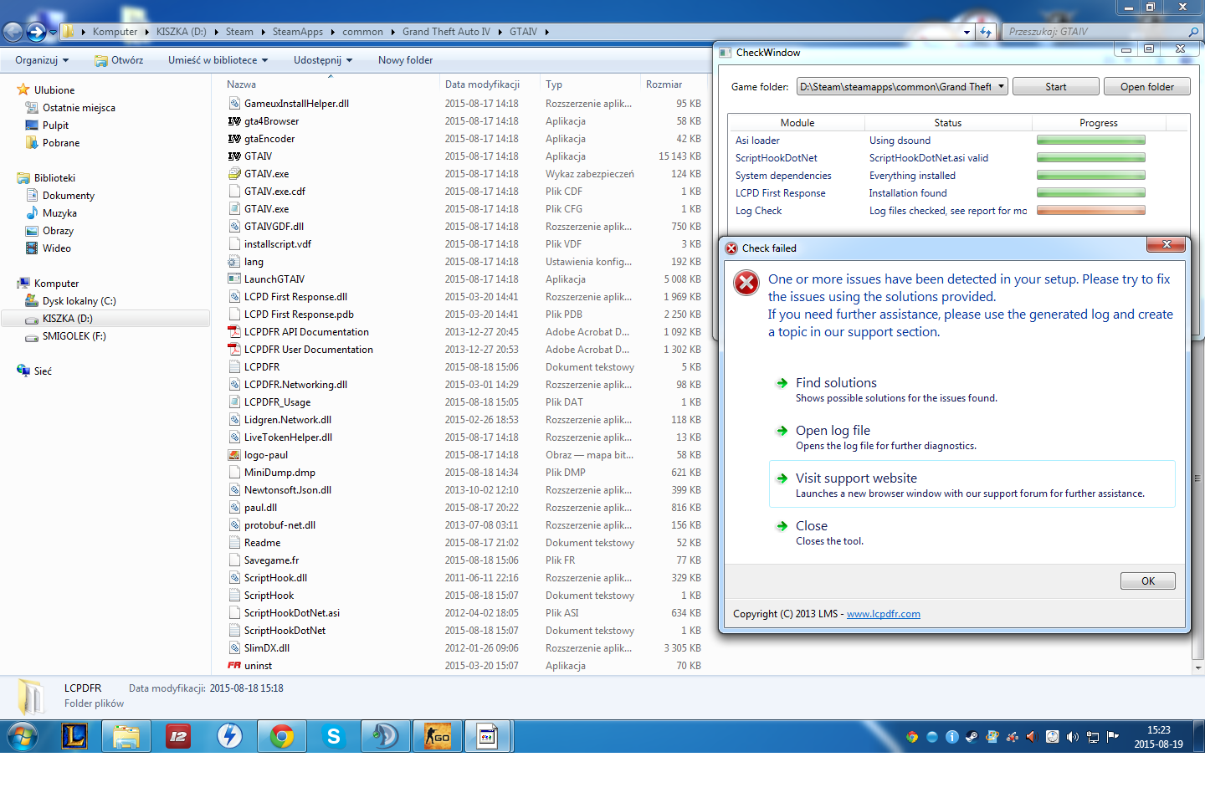Click the Google Chrome taskbar icon

282,737
